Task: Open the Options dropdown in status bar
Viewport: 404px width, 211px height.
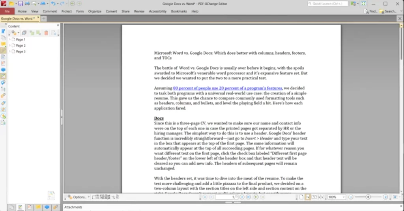Action: click(x=79, y=197)
